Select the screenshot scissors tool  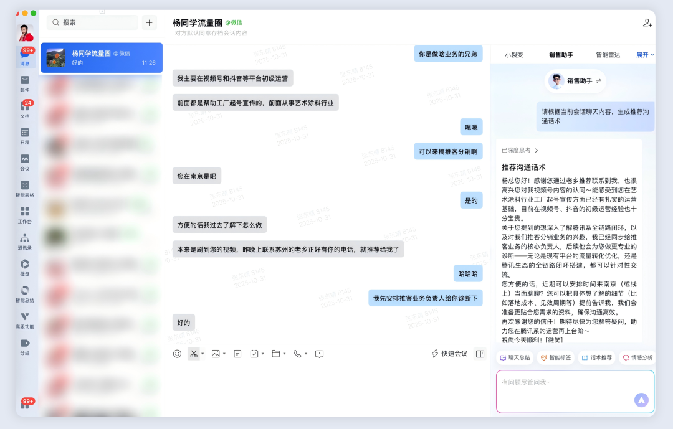(194, 353)
